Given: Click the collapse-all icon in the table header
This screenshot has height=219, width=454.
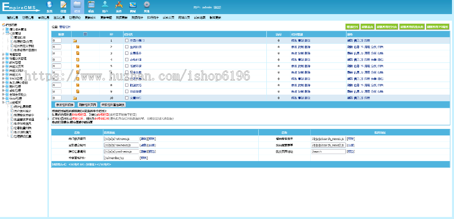Looking at the screenshot, I should pyautogui.click(x=85, y=34).
